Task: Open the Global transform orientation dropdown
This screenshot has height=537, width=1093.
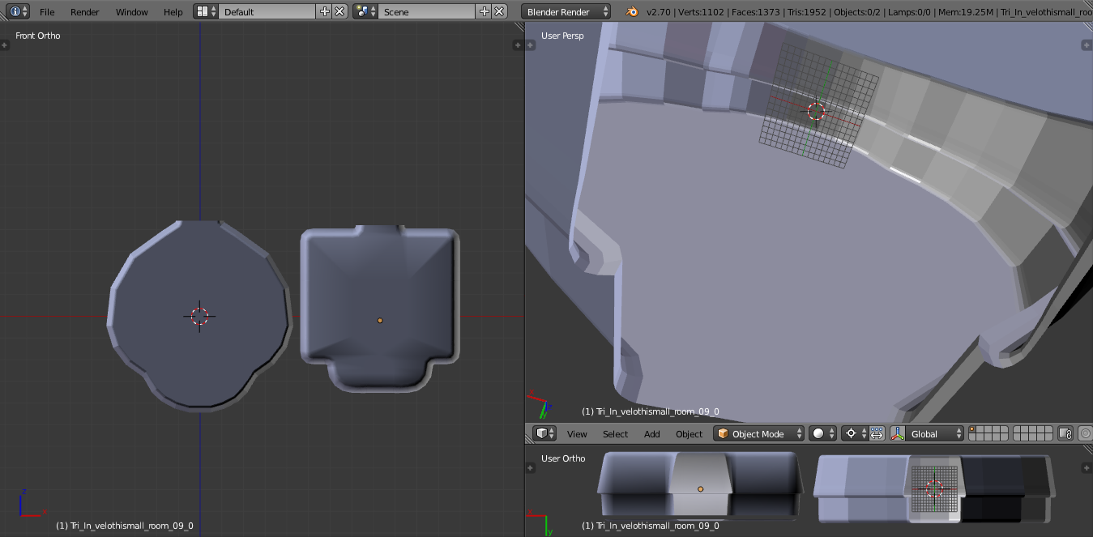Action: [935, 434]
